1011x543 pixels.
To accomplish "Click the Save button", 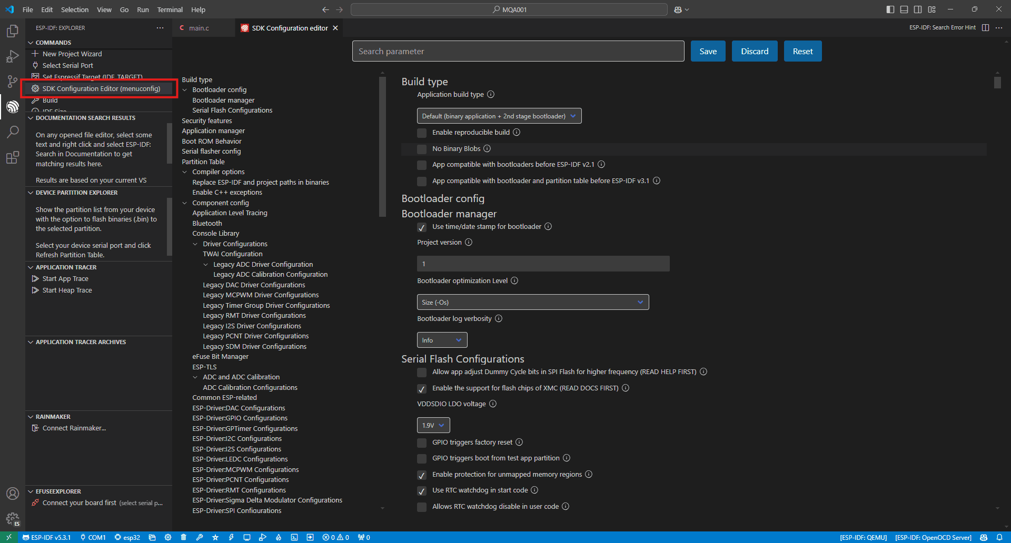I will [x=708, y=51].
